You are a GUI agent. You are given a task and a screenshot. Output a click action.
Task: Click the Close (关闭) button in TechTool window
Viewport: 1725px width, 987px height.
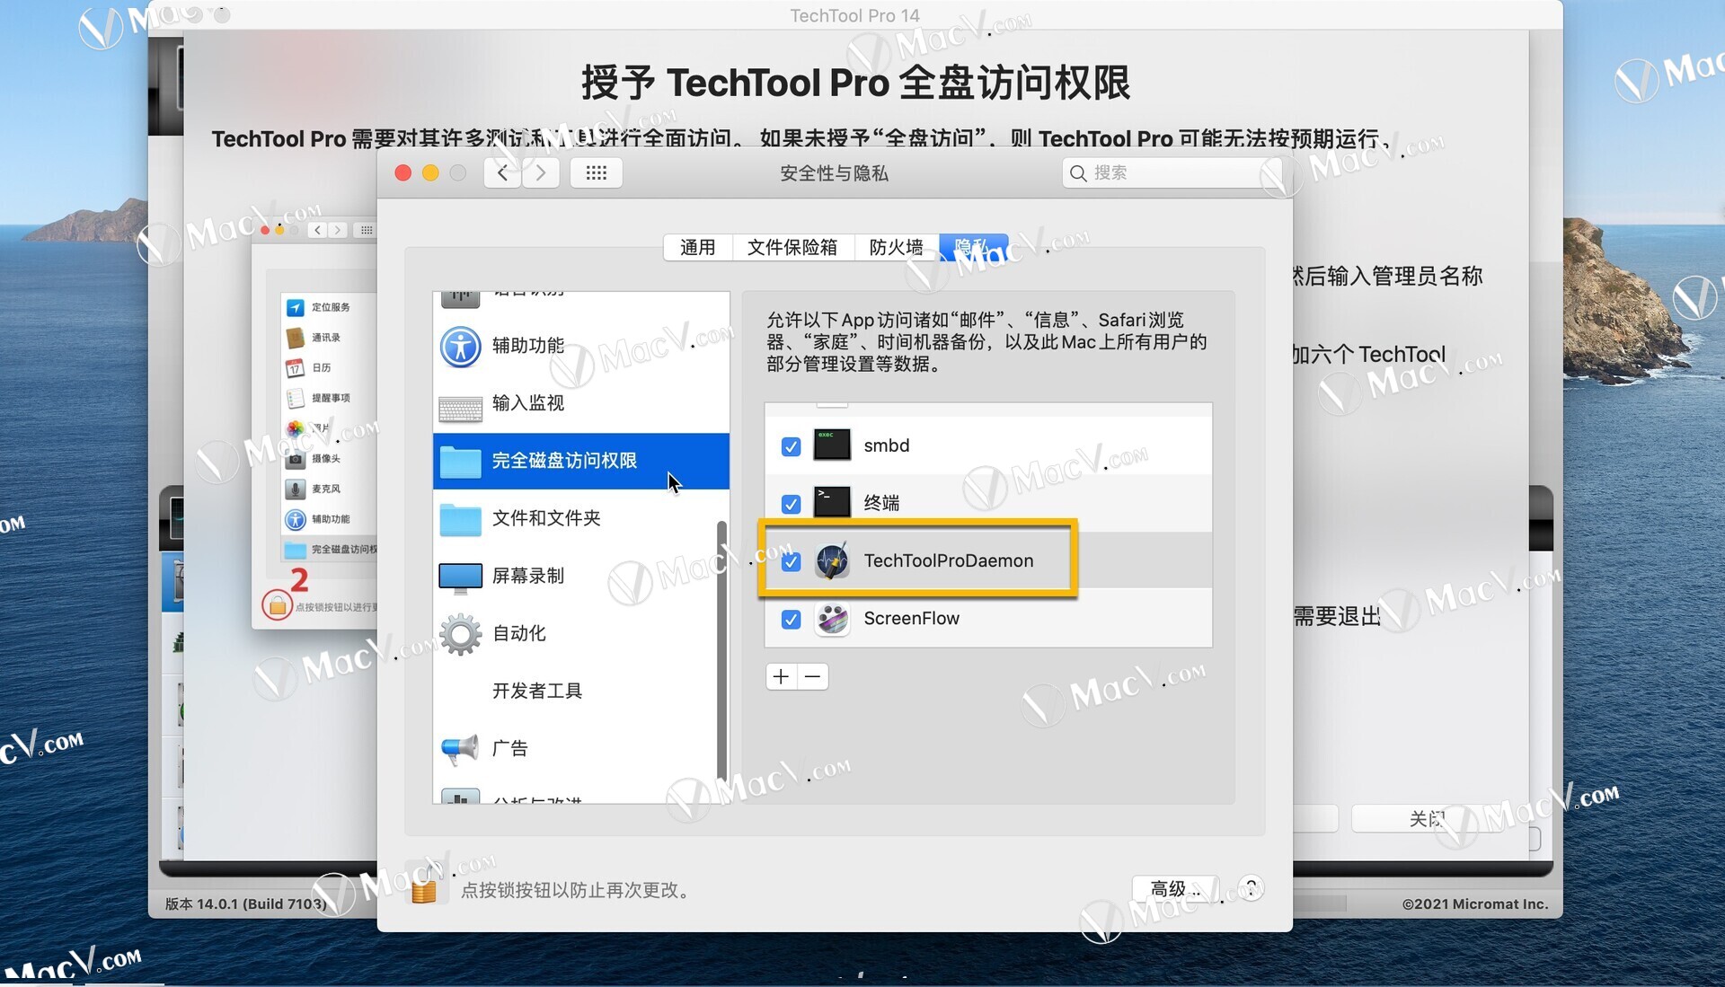pos(1427,818)
